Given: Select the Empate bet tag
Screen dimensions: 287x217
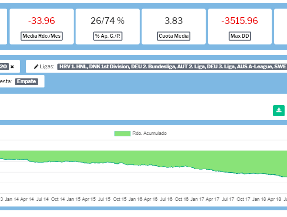Looking at the screenshot, I should click(26, 81).
